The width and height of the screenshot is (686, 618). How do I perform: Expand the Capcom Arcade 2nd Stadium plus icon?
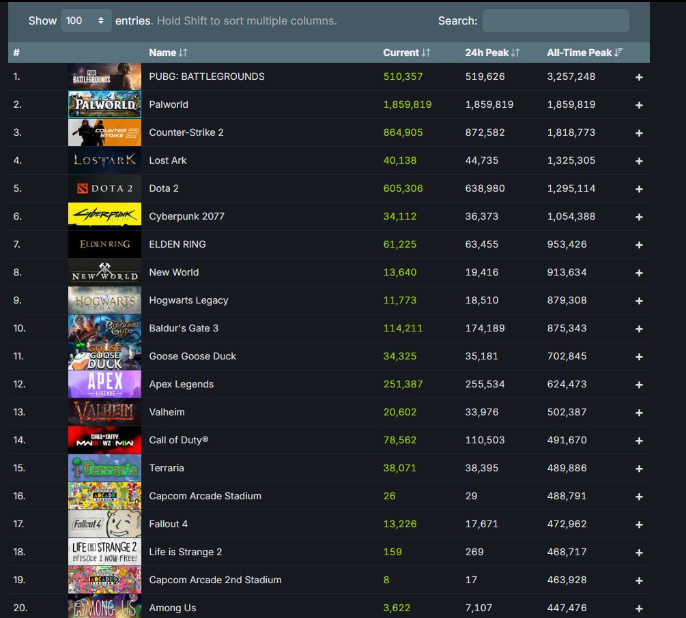click(639, 580)
